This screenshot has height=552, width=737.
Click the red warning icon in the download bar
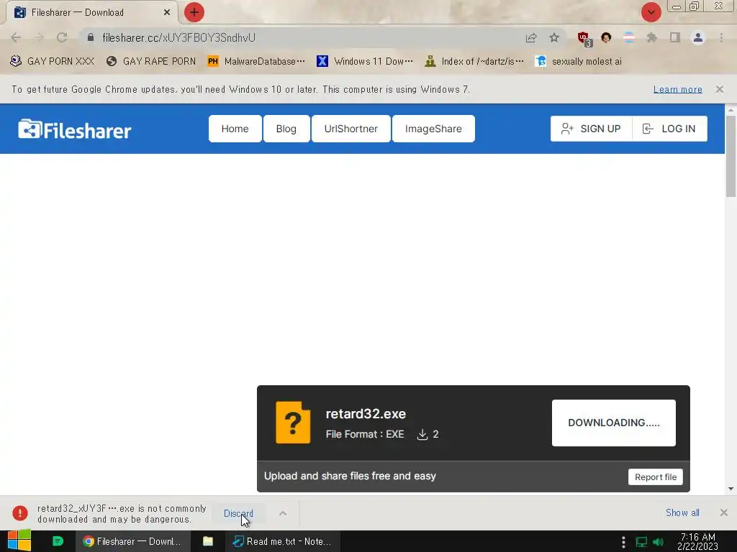[20, 513]
